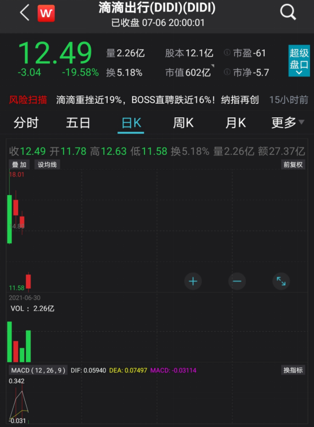
Task: Open the 更多 dropdown
Action: (287, 123)
